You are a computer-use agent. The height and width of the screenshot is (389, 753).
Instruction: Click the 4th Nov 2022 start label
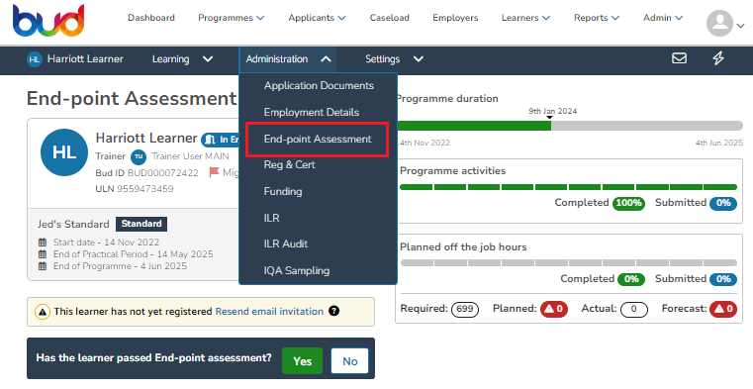(x=424, y=143)
